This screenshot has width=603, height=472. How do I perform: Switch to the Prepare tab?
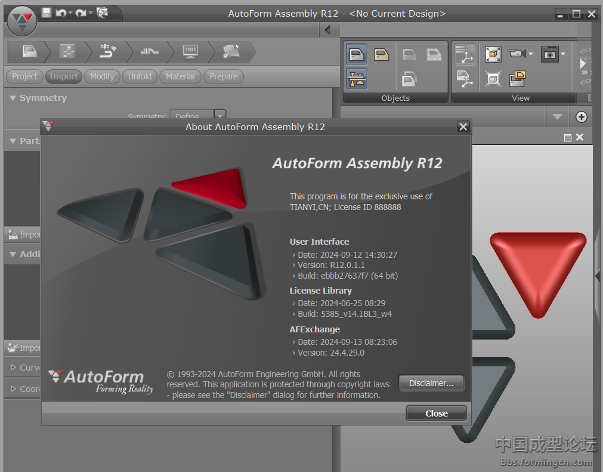pyautogui.click(x=224, y=76)
